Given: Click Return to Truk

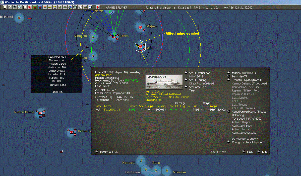Looking at the screenshot, I should coord(109,152).
